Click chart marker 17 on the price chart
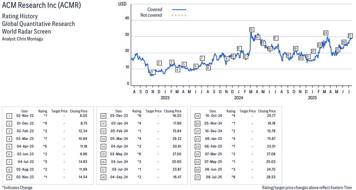 click(x=276, y=38)
